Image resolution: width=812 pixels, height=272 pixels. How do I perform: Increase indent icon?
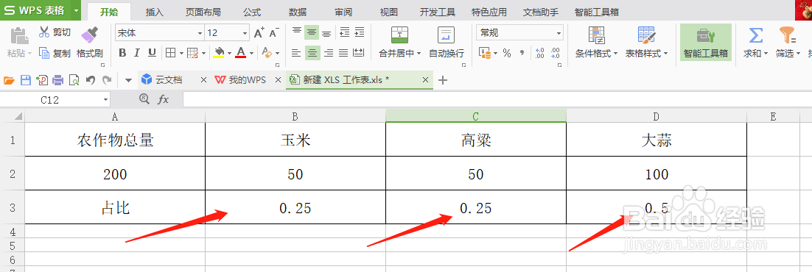point(359,32)
